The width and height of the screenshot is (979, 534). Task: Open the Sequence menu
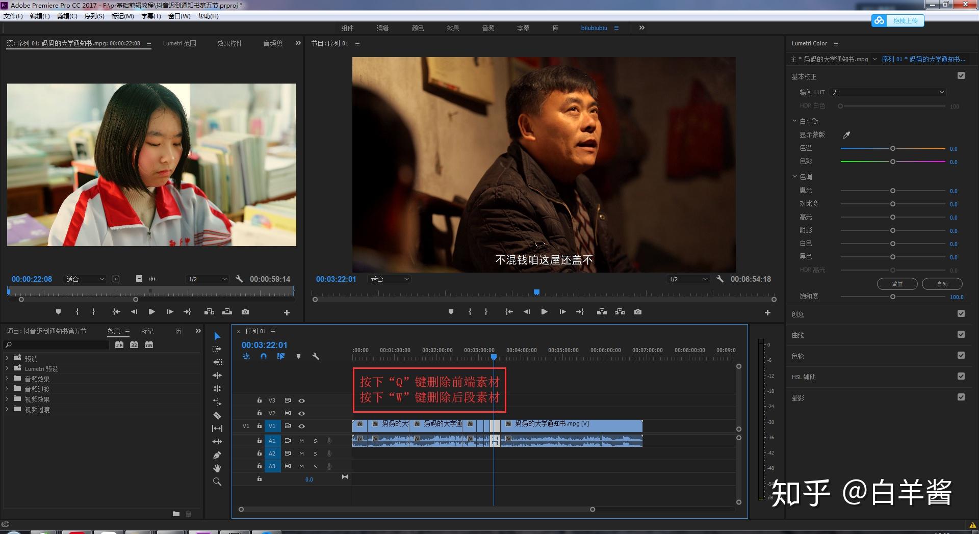pyautogui.click(x=94, y=16)
